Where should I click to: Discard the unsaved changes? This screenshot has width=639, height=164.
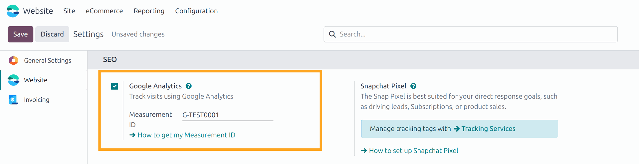(52, 34)
